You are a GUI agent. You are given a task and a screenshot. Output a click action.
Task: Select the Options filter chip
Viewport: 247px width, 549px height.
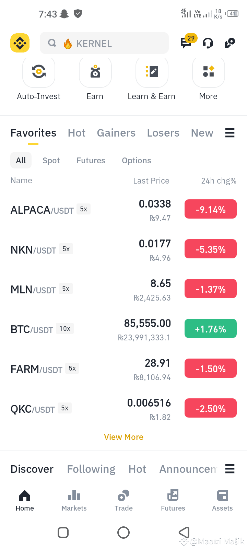(137, 161)
